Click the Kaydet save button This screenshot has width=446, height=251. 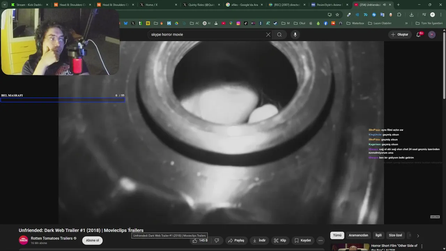(x=302, y=241)
